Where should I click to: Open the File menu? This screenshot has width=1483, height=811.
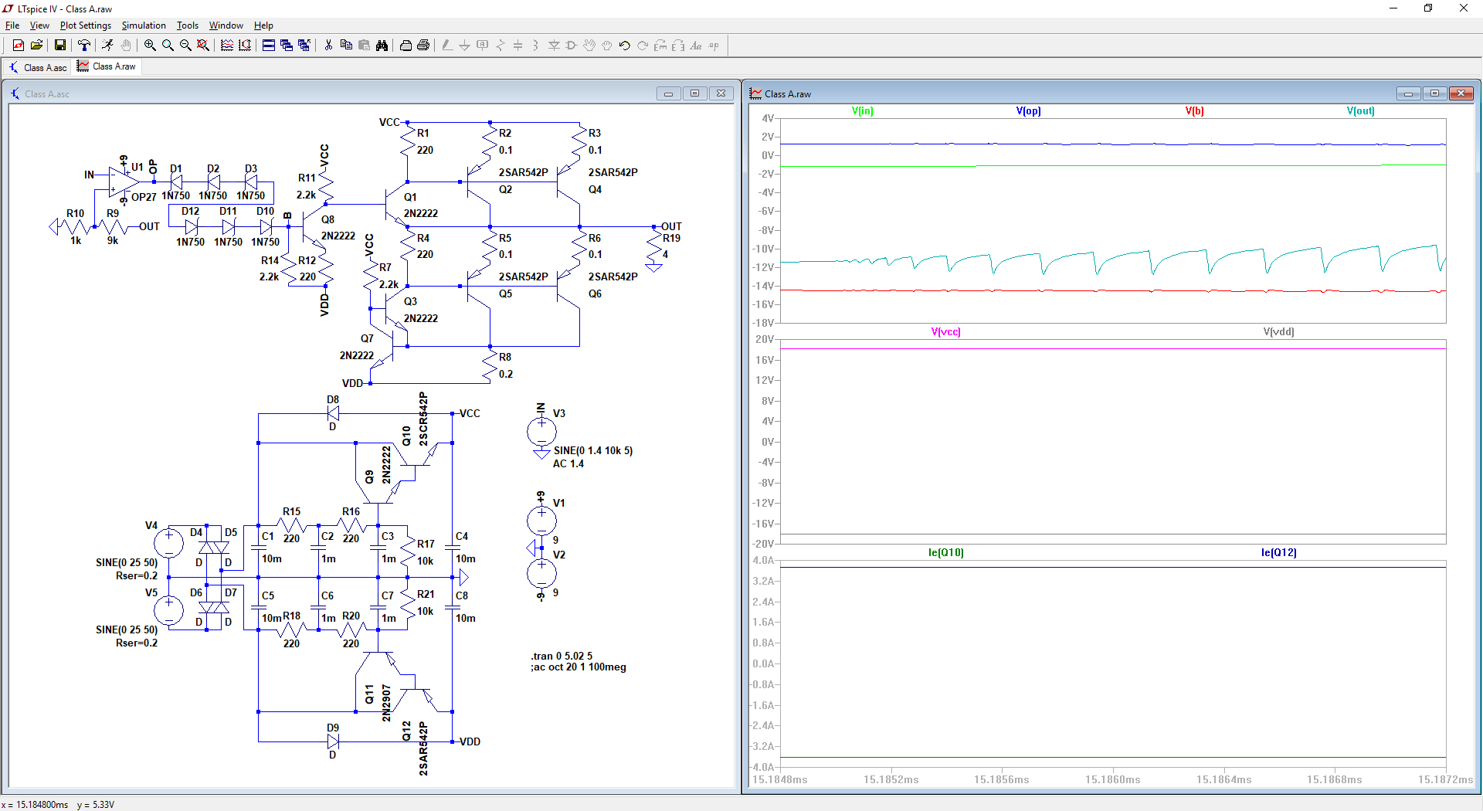[12, 25]
